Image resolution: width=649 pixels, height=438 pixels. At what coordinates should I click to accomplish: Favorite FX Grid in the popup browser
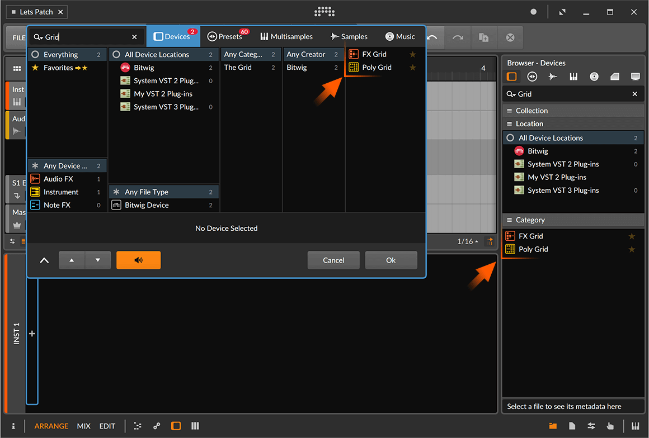pyautogui.click(x=413, y=55)
